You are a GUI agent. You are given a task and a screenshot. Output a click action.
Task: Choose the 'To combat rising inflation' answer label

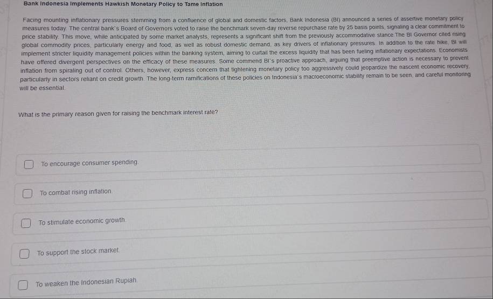pyautogui.click(x=76, y=192)
